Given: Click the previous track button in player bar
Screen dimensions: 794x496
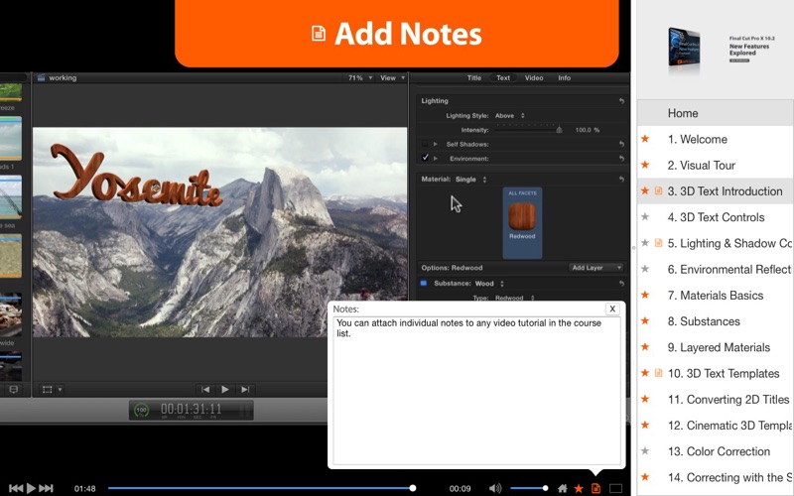Looking at the screenshot, I should click(16, 488).
